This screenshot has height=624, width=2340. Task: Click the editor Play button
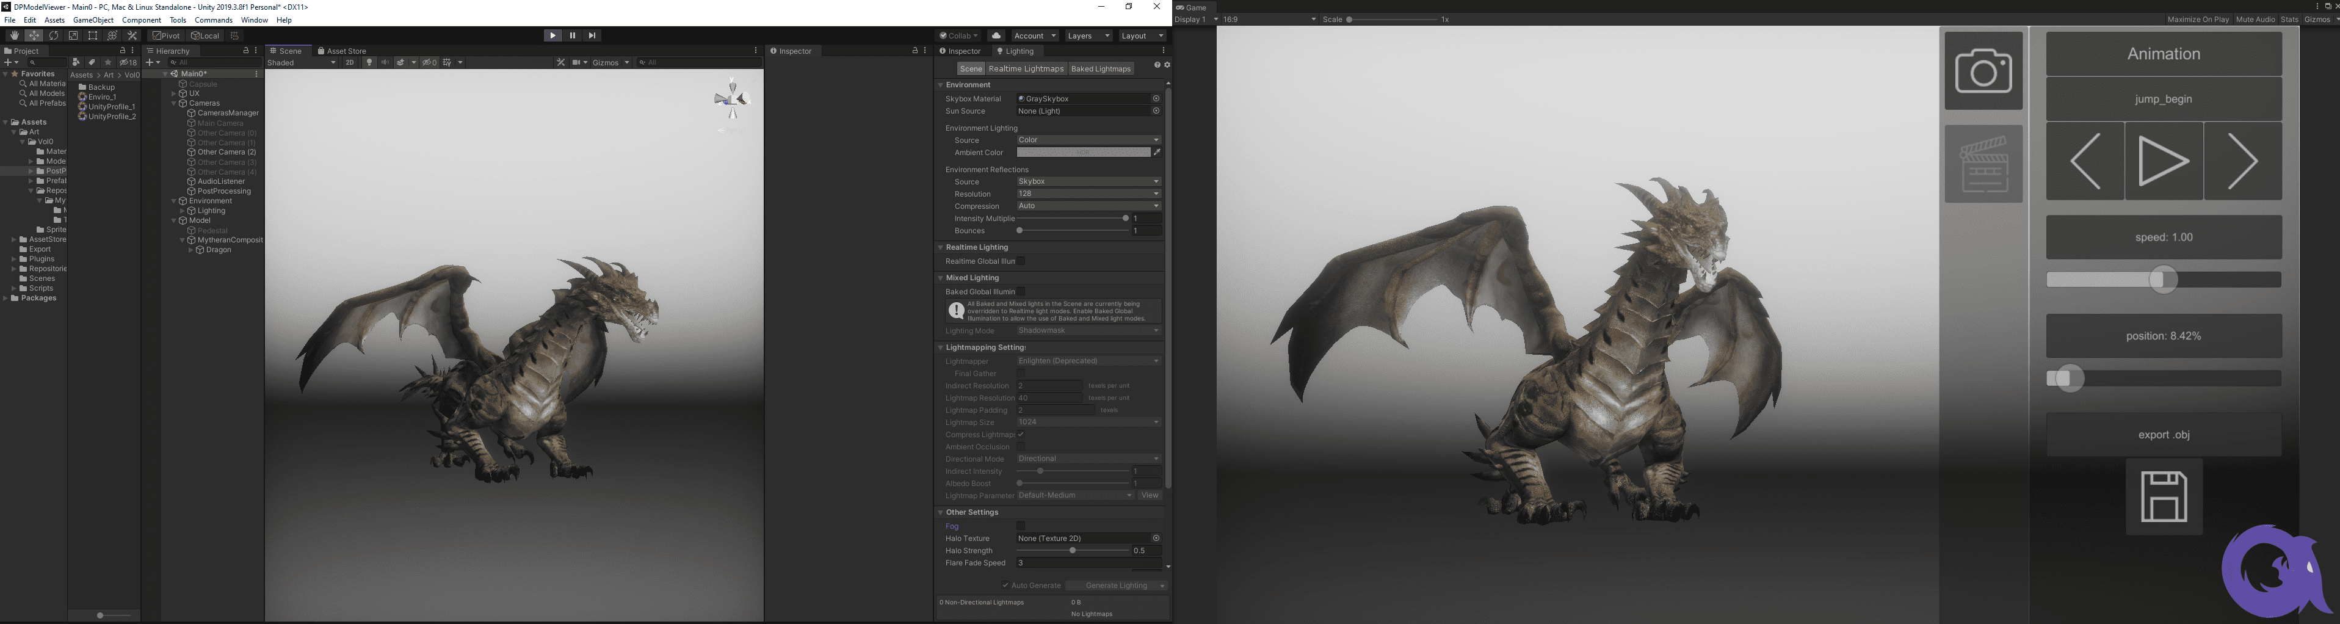coord(552,35)
